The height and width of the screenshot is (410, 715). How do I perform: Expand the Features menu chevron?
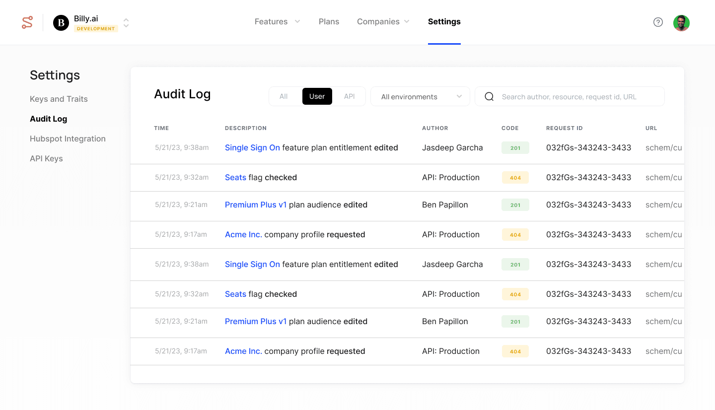(x=297, y=22)
